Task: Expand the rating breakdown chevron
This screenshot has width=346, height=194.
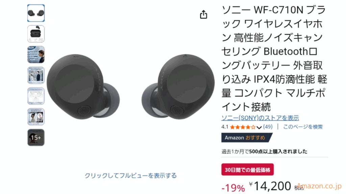Action: click(259, 127)
